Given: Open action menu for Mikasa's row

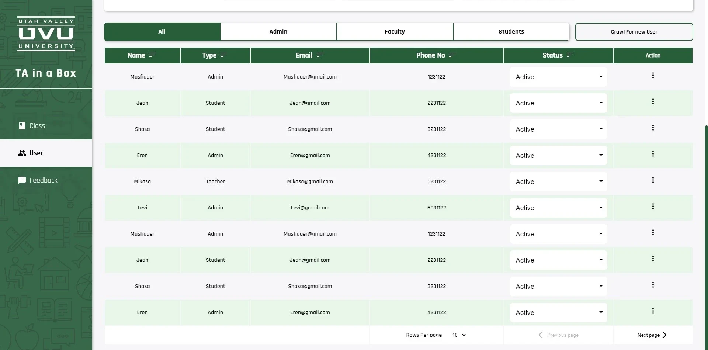Looking at the screenshot, I should [653, 180].
